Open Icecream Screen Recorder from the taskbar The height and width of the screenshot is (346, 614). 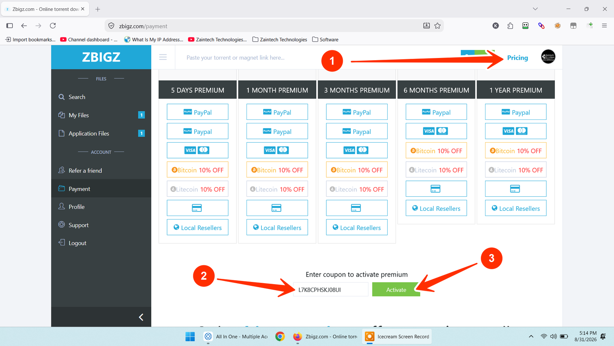pyautogui.click(x=398, y=336)
